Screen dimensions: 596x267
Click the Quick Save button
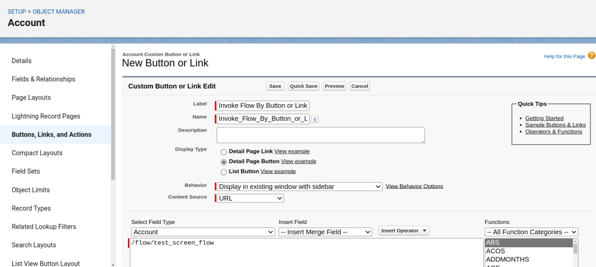pos(304,86)
